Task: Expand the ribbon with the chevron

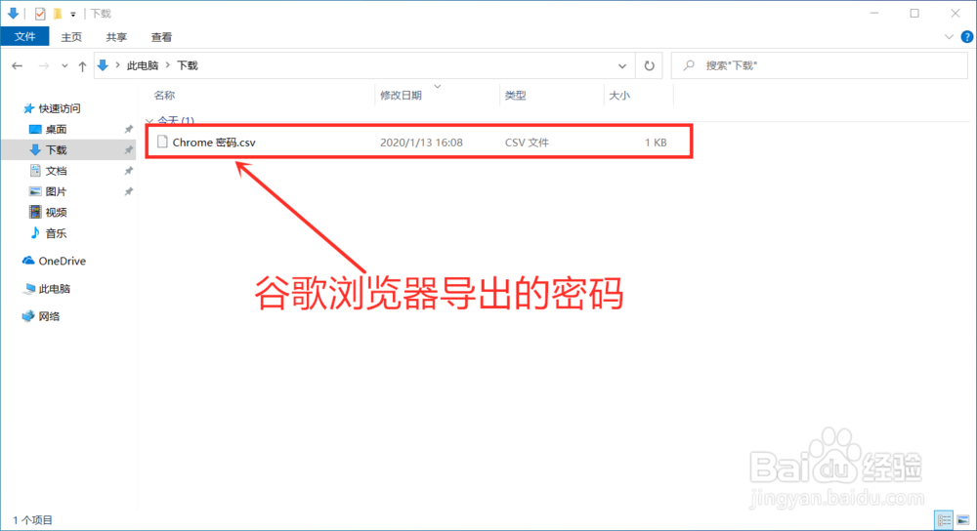Action: 949,37
